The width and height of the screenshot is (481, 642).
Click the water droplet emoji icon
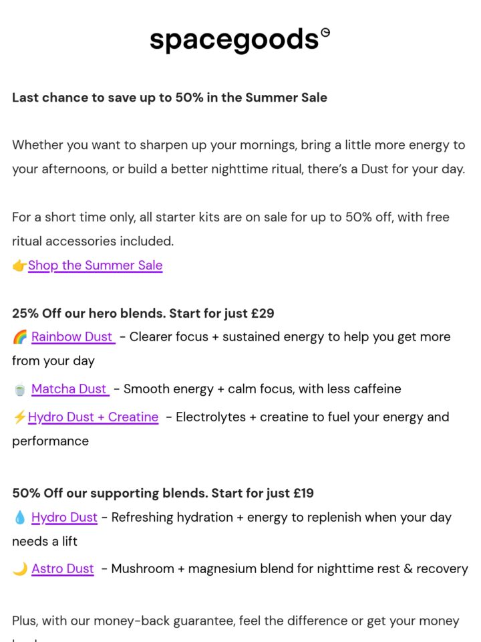(19, 518)
